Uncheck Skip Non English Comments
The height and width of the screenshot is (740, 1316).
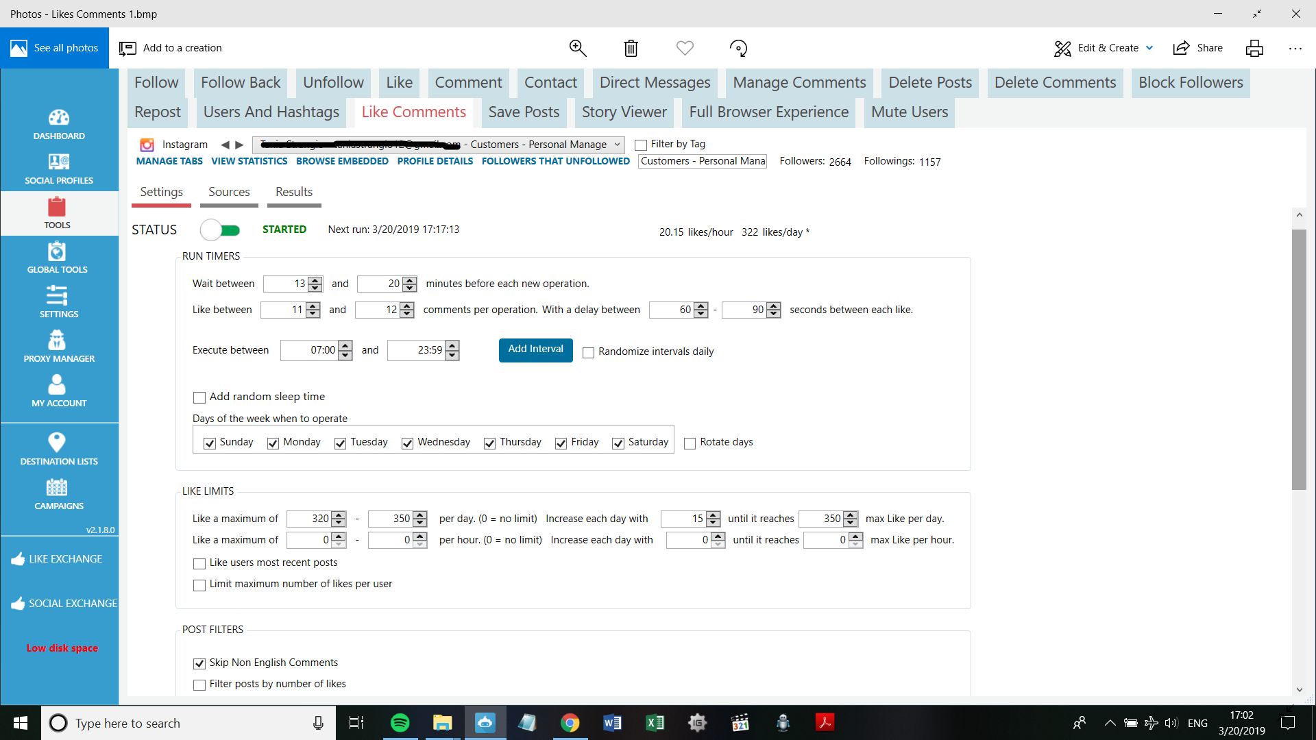pos(199,664)
